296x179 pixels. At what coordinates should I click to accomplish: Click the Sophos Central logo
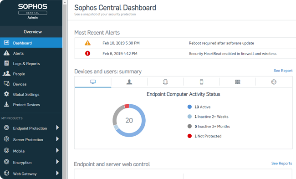33,11
